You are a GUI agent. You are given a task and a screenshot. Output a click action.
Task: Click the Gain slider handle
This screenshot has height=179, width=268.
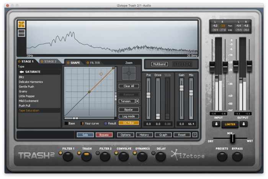(x=181, y=88)
